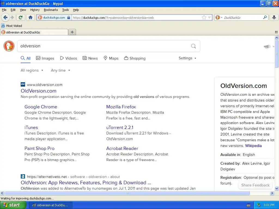Expand the Settings dropdown
Viewport: 279px width, 209px height.
[x=187, y=58]
